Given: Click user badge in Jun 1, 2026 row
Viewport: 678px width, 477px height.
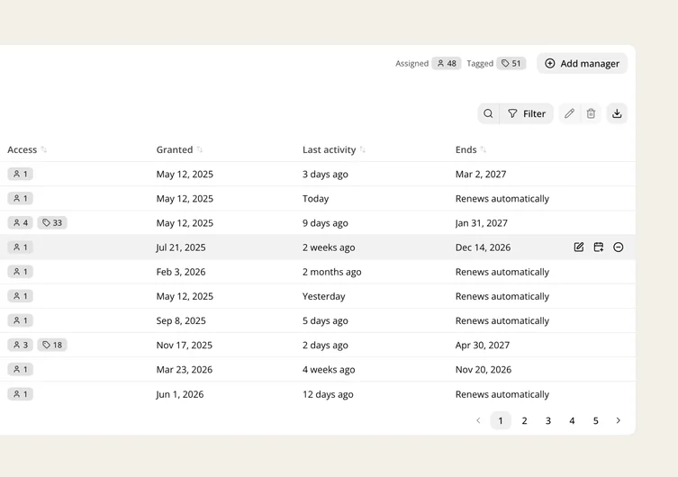Looking at the screenshot, I should pos(21,394).
